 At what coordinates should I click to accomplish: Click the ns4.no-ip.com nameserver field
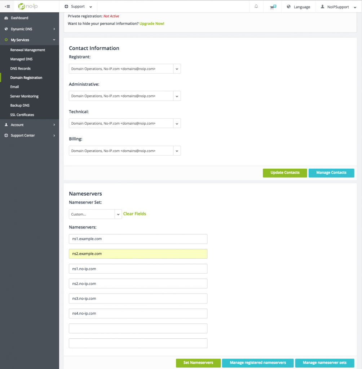click(138, 314)
